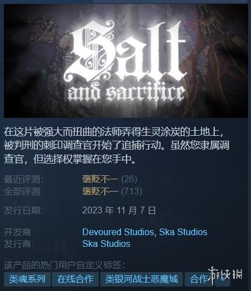Select the 类魂系列 tag
Image resolution: width=251 pixels, height=291 pixels.
tap(27, 279)
